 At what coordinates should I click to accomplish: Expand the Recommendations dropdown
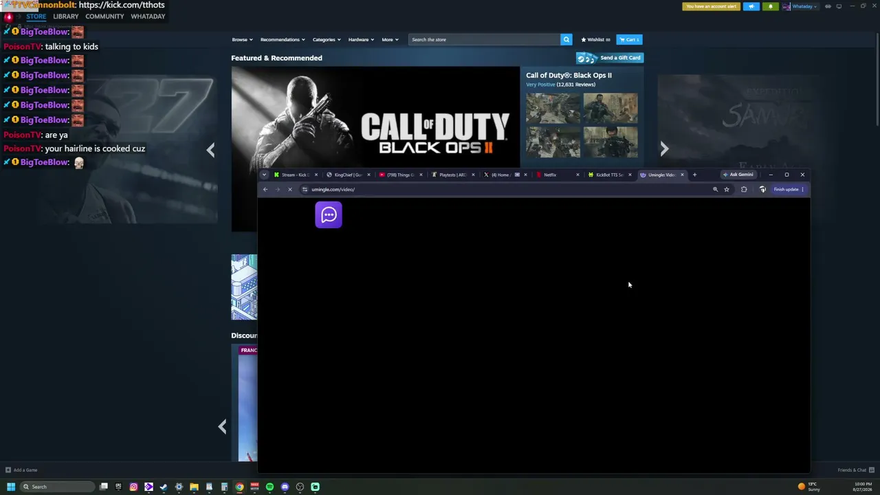pos(282,40)
